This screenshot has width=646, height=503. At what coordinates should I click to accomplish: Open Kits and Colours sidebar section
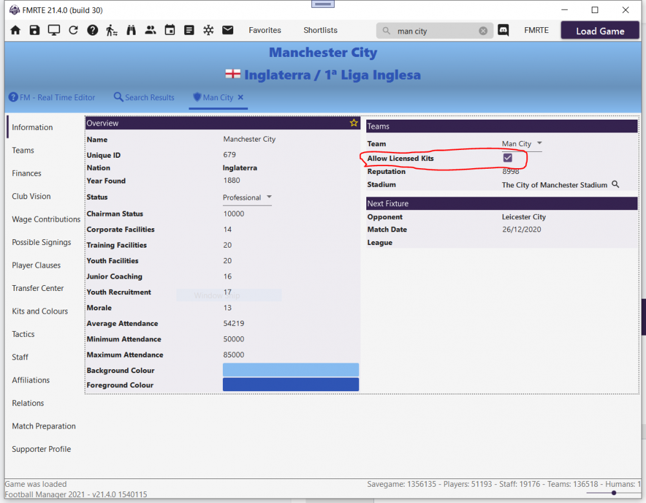click(40, 311)
